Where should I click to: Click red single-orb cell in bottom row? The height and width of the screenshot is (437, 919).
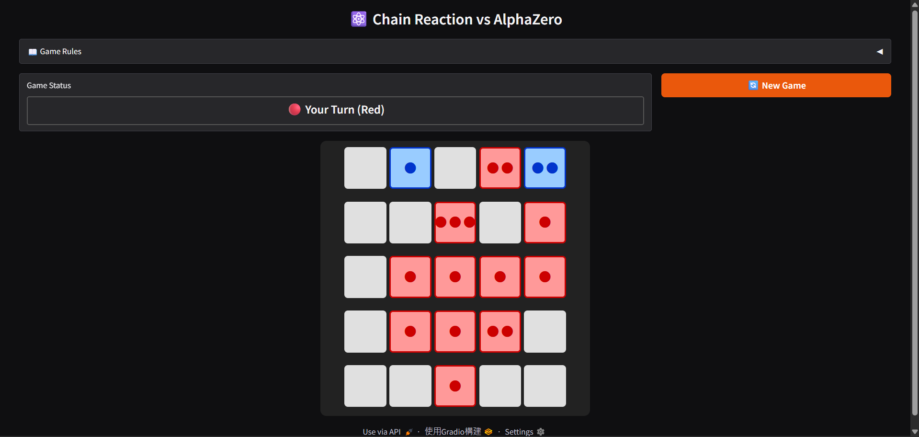[x=455, y=386]
